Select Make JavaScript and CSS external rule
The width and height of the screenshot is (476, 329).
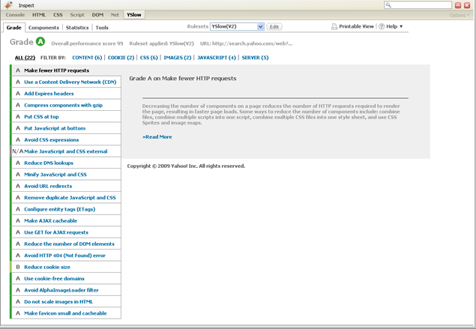[x=66, y=151]
